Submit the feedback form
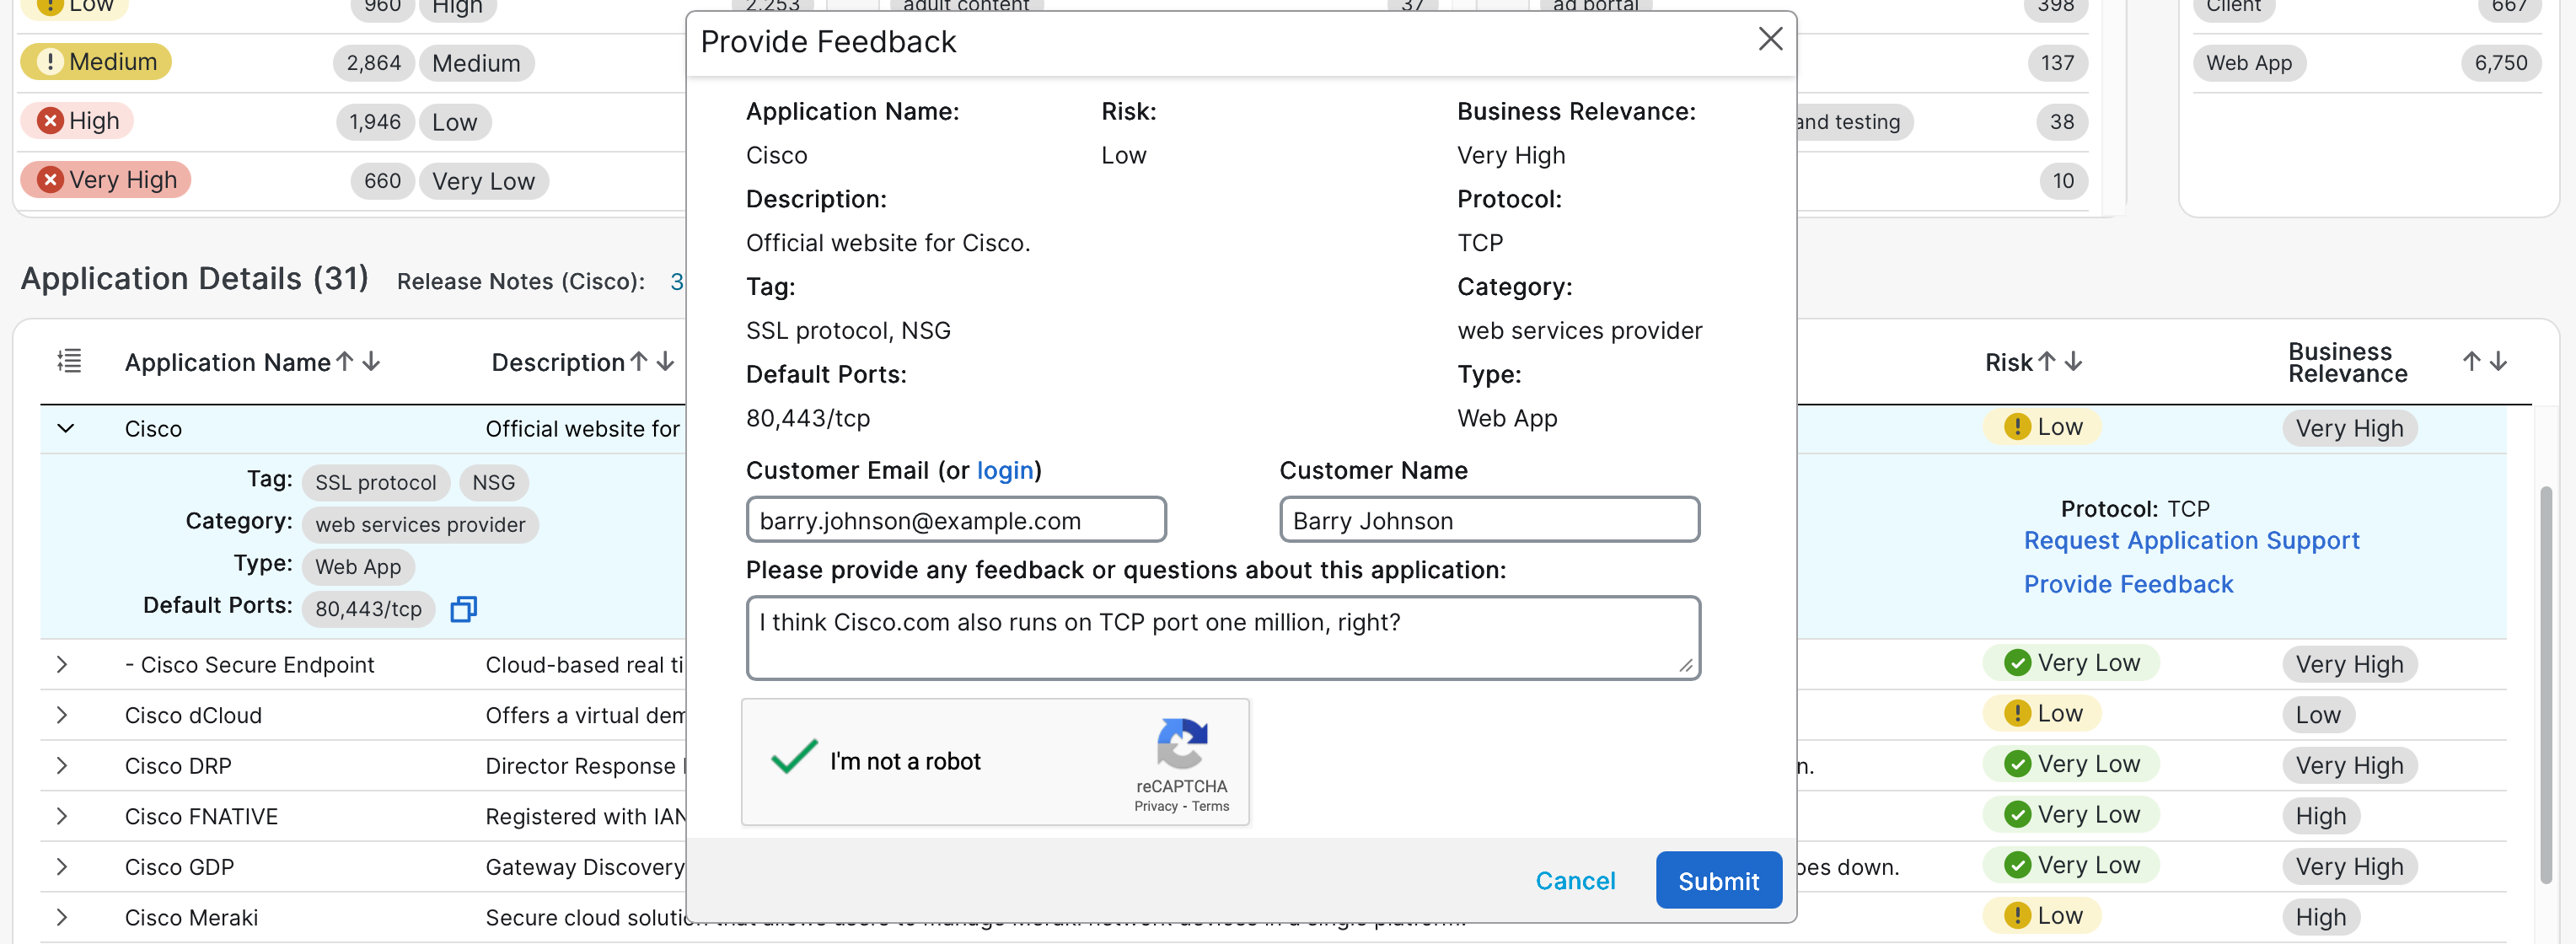The image size is (2576, 944). click(1718, 880)
